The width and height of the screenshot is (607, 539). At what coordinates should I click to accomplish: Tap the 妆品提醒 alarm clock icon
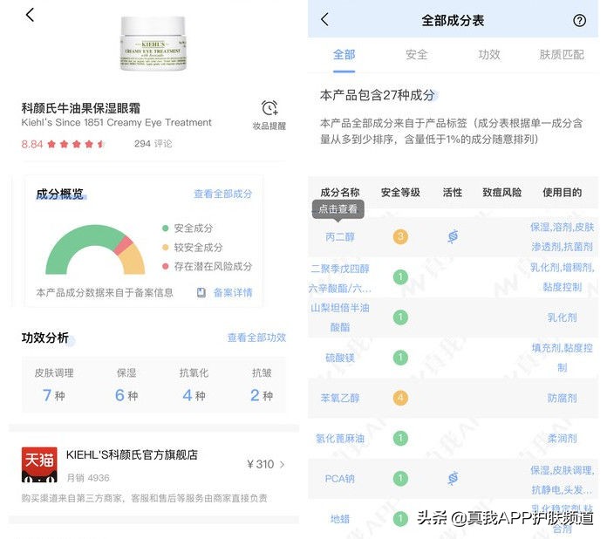point(269,107)
